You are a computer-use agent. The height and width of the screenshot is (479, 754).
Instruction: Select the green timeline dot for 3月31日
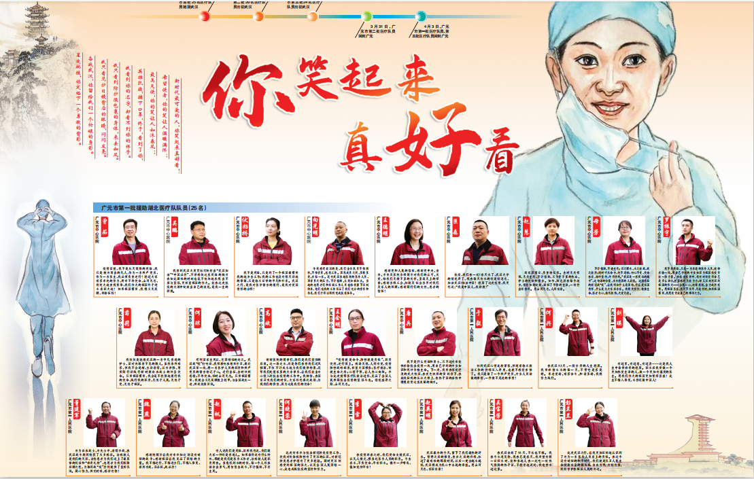point(367,16)
